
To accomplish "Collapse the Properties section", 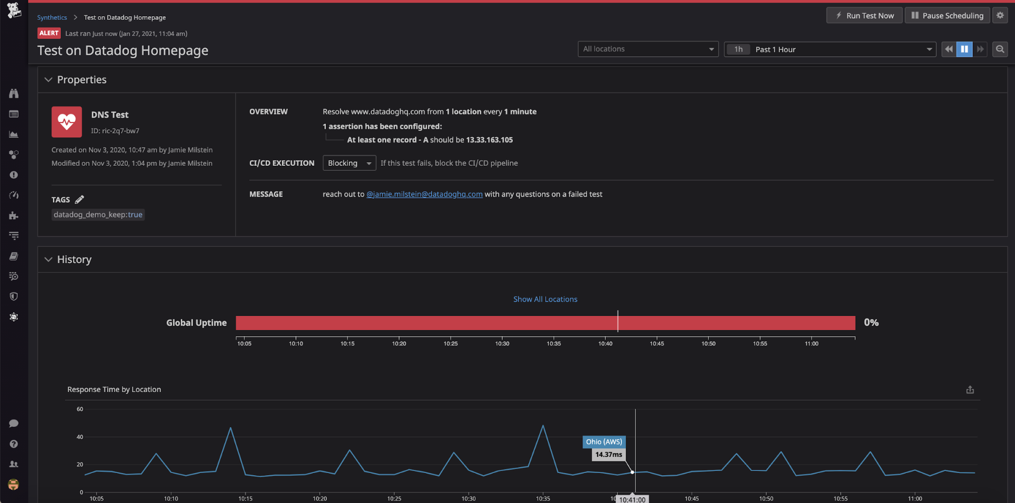I will point(48,80).
